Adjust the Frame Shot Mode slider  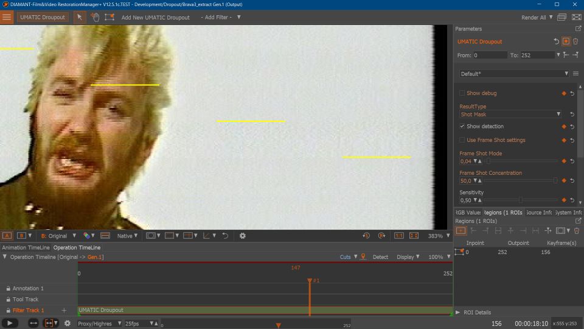click(521, 161)
